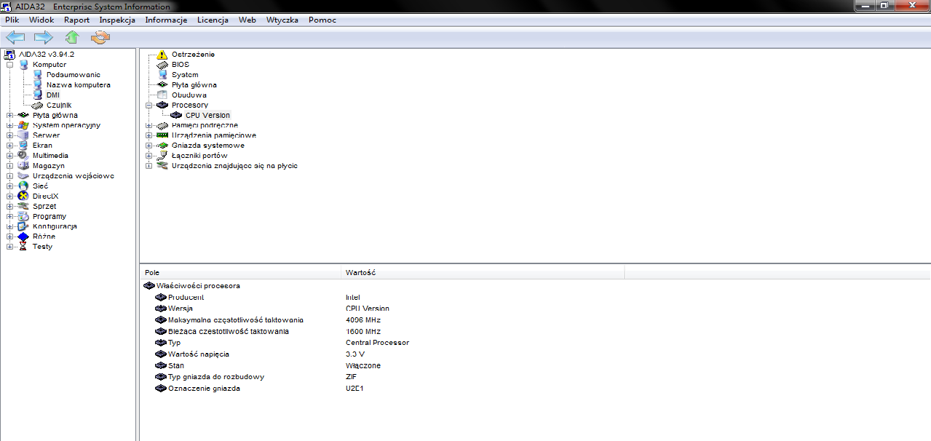
Task: Click the Back arrow toolbar icon
Action: coord(15,37)
